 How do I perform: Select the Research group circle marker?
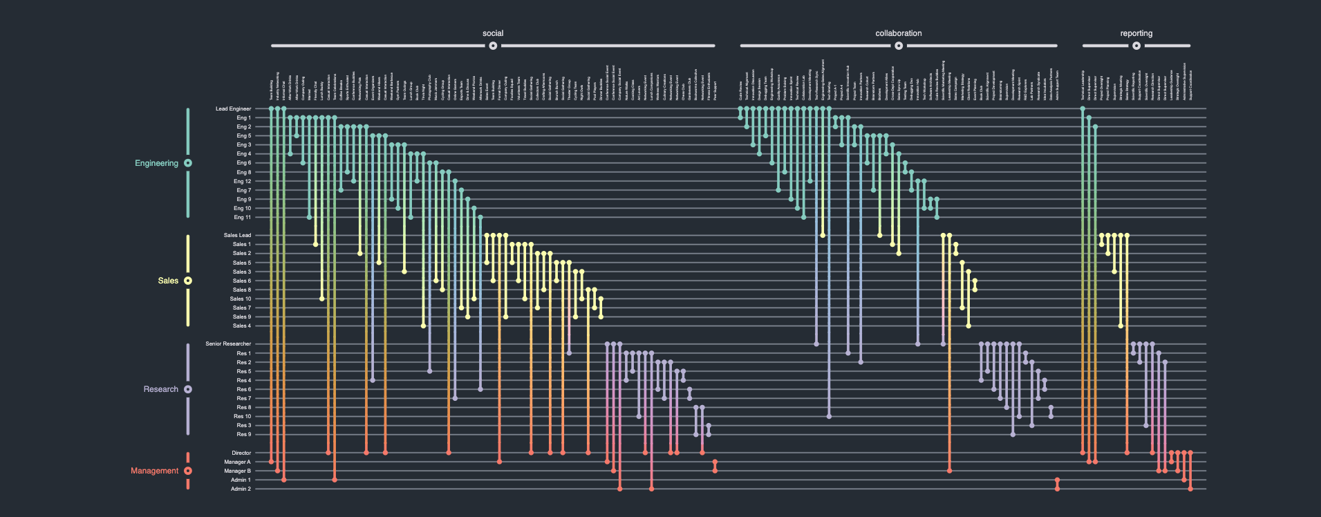tap(188, 389)
